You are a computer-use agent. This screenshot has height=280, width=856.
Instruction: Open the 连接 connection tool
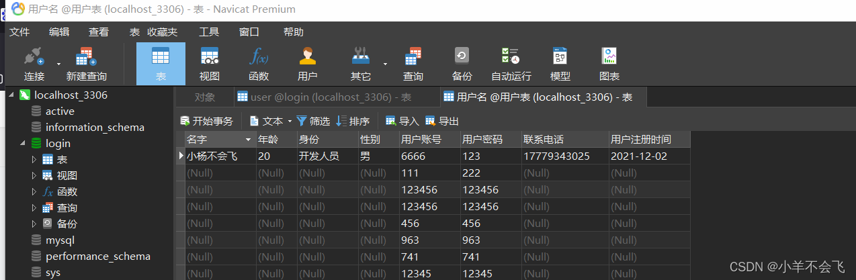tap(34, 64)
